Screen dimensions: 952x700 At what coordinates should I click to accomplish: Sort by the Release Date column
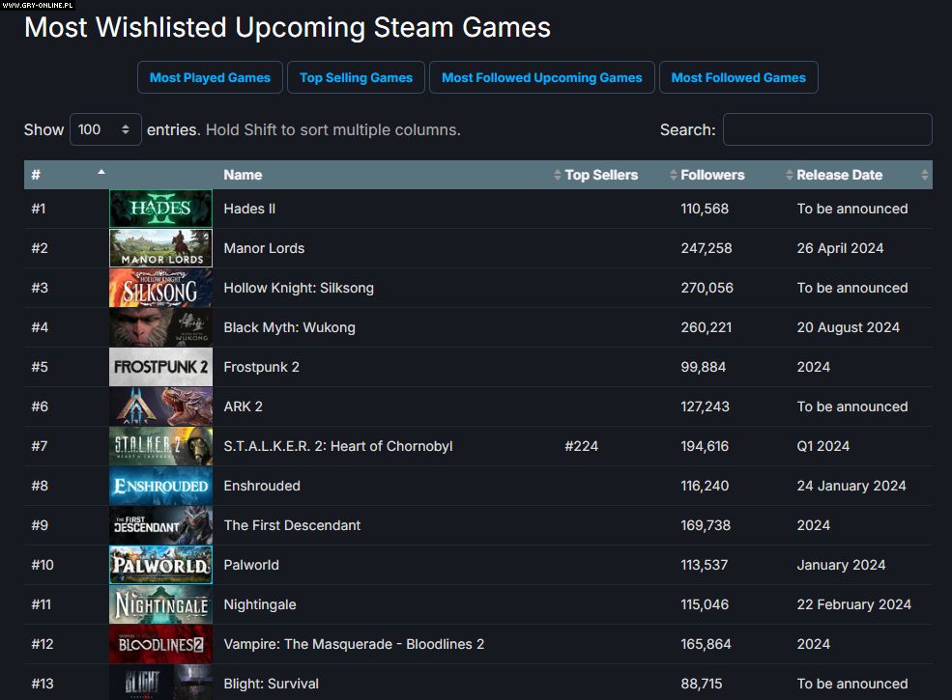839,175
